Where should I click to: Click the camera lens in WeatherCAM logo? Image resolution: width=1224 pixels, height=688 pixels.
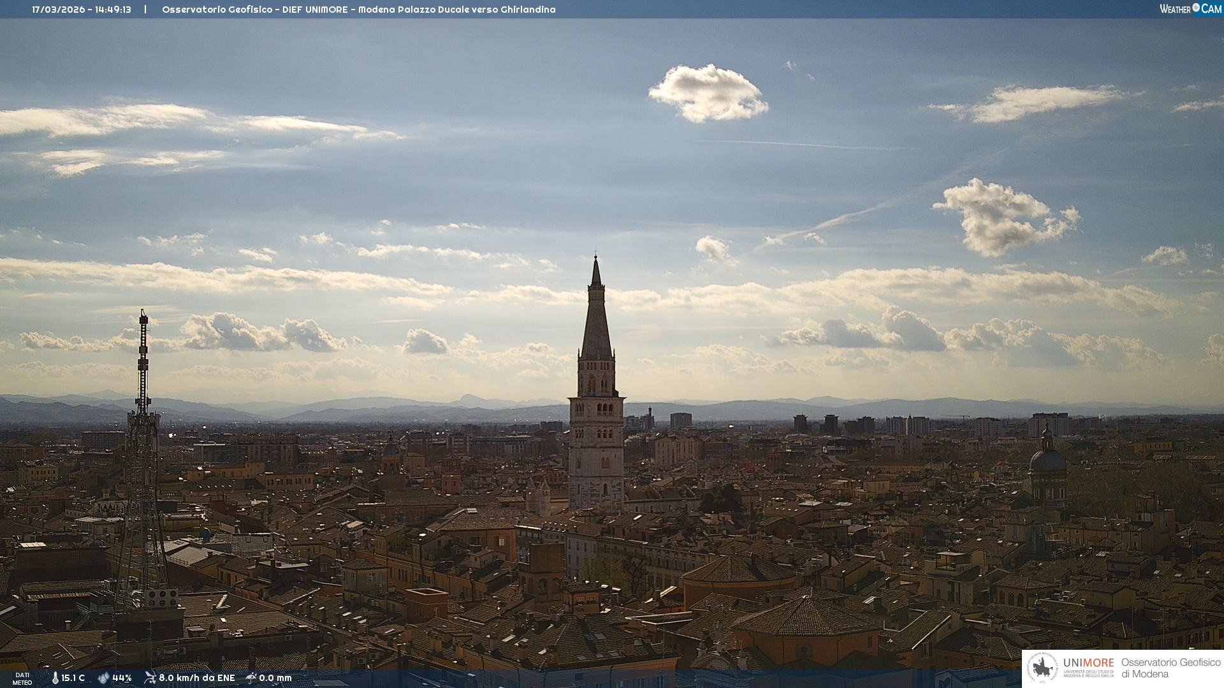pos(1196,8)
